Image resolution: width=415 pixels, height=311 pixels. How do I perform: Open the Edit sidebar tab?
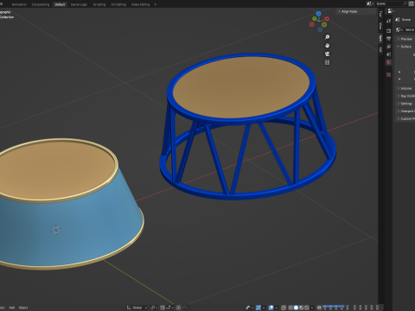click(x=380, y=50)
